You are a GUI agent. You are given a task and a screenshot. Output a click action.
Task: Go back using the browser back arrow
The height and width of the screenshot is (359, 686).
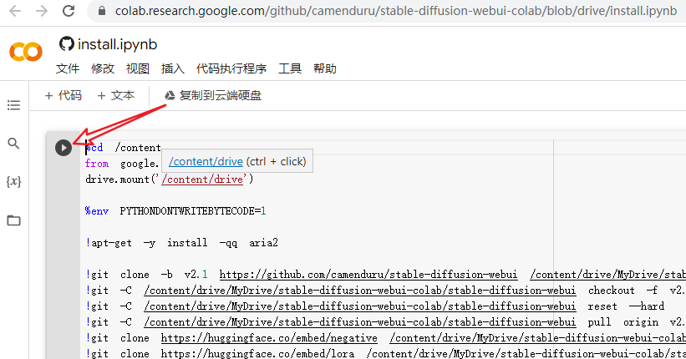click(15, 11)
